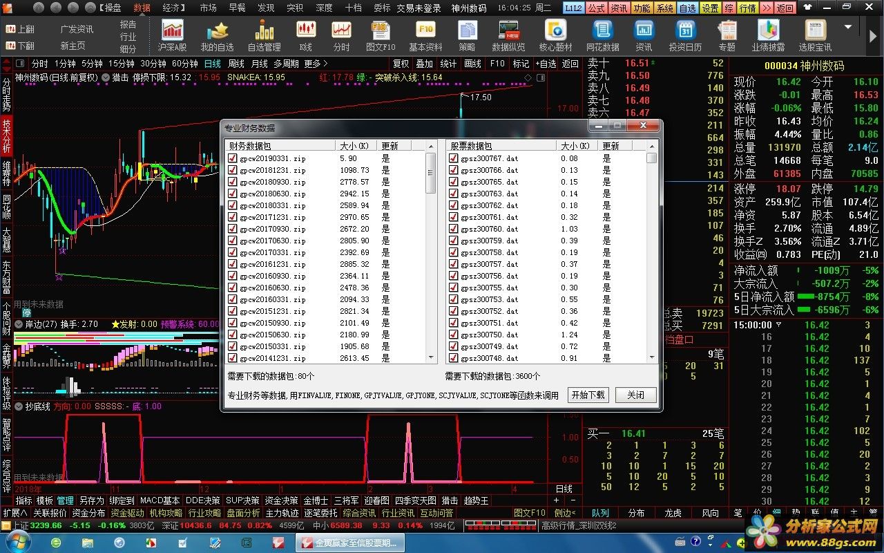Uncheck gpcw20150930.zip checkbox
The image size is (884, 553).
click(232, 323)
